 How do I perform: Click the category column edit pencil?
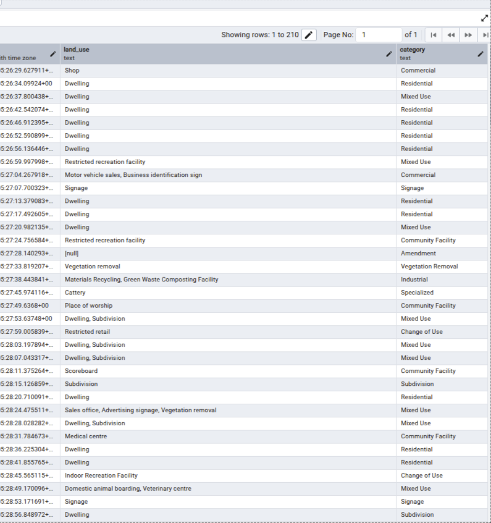(x=481, y=54)
